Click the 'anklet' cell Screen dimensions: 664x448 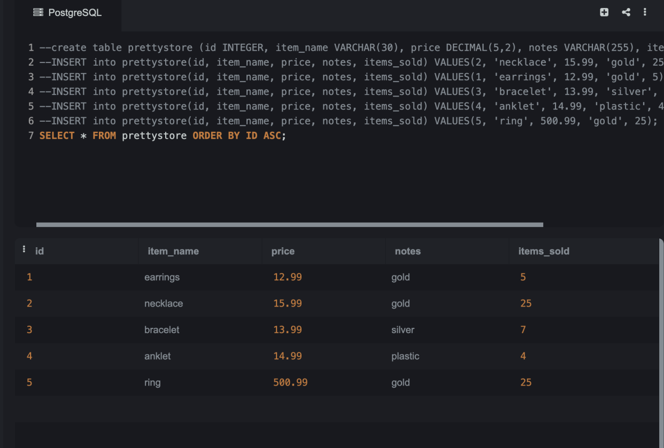click(158, 356)
